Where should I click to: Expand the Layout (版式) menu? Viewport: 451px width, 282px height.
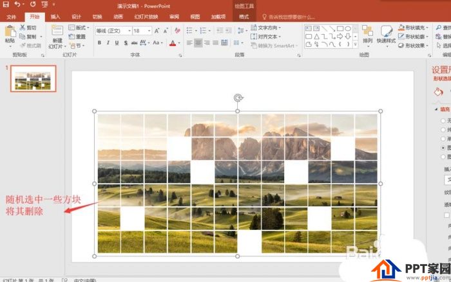click(x=79, y=28)
